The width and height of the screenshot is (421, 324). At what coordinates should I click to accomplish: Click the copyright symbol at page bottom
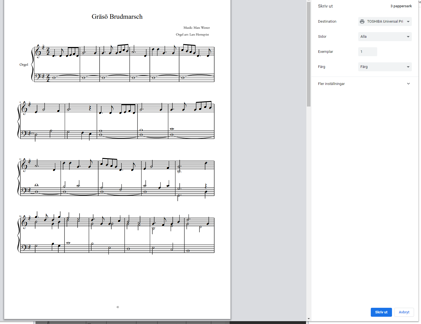point(118,307)
